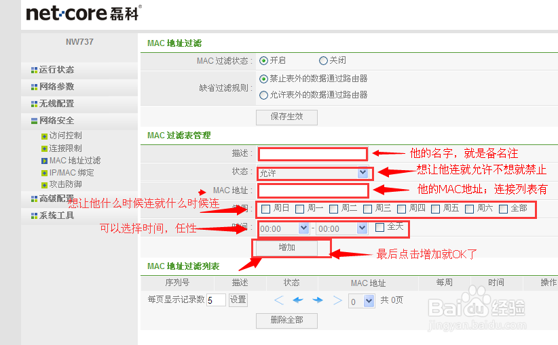Click the grid icon beside 系统工具
Screen dimensions: 558x345
[34, 216]
